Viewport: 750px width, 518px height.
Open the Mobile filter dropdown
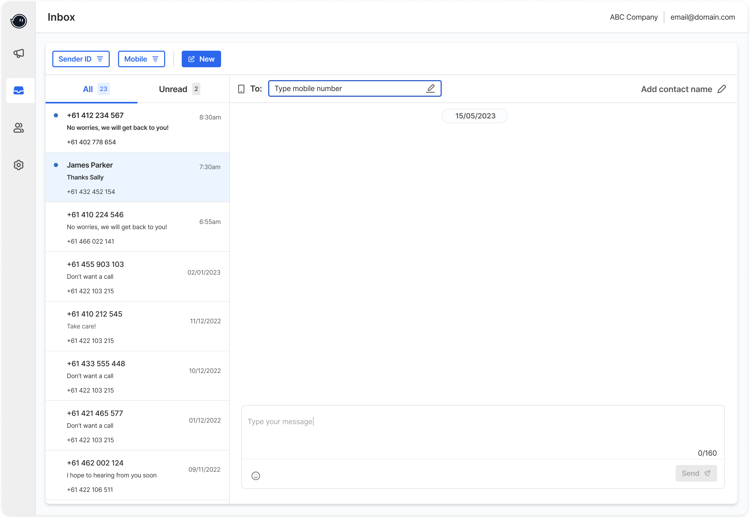tap(141, 59)
